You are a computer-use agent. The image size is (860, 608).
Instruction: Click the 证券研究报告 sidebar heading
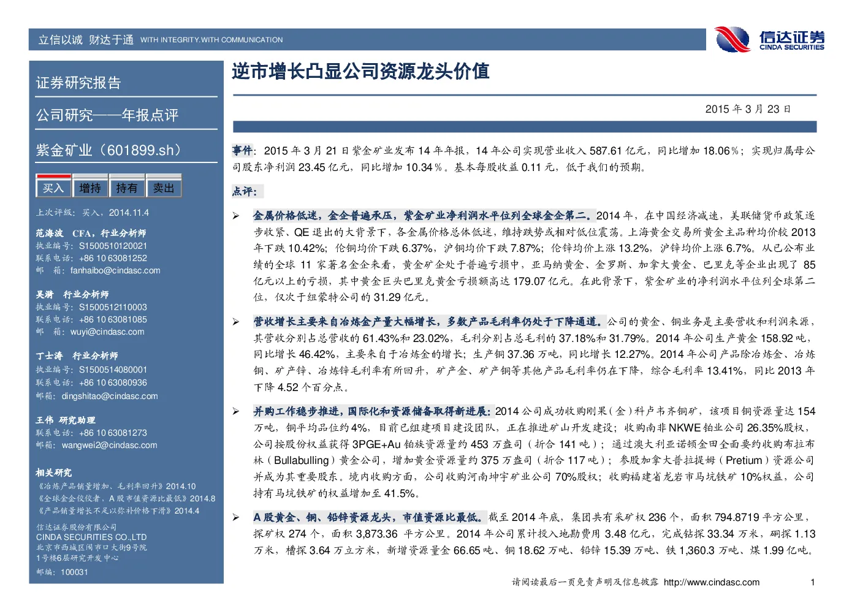[78, 83]
